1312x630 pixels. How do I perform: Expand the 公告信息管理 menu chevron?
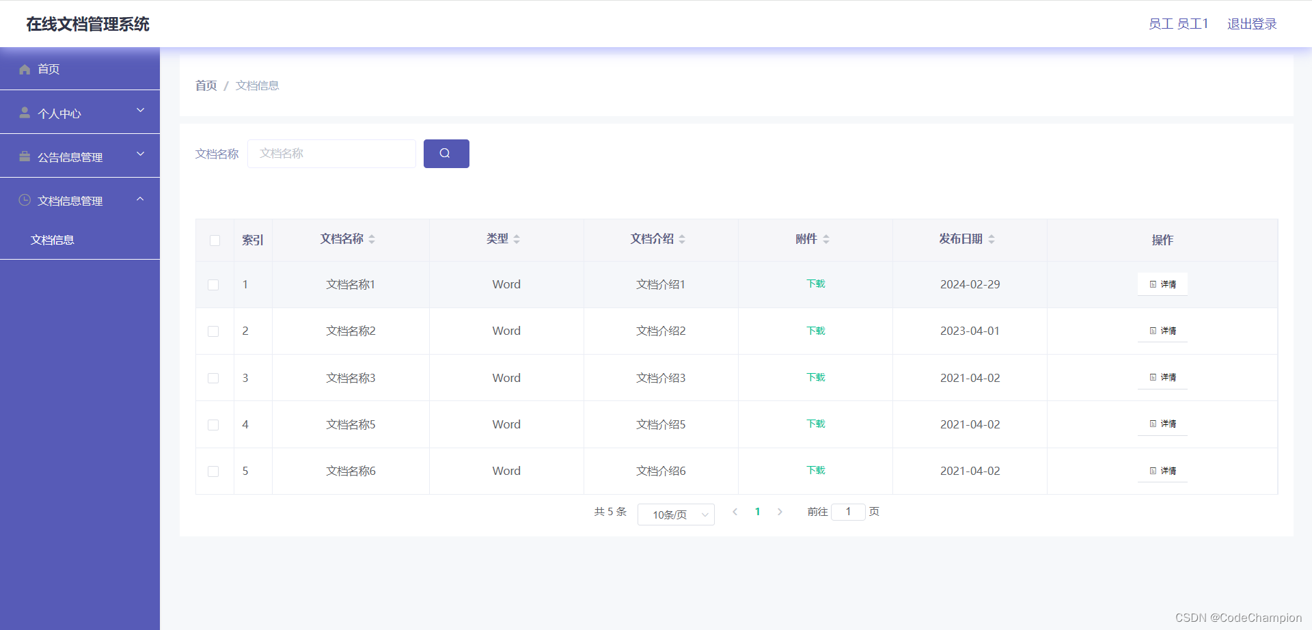tap(141, 154)
